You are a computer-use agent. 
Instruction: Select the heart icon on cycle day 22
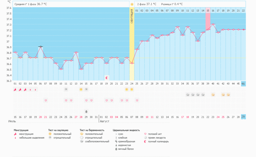coord(122,100)
